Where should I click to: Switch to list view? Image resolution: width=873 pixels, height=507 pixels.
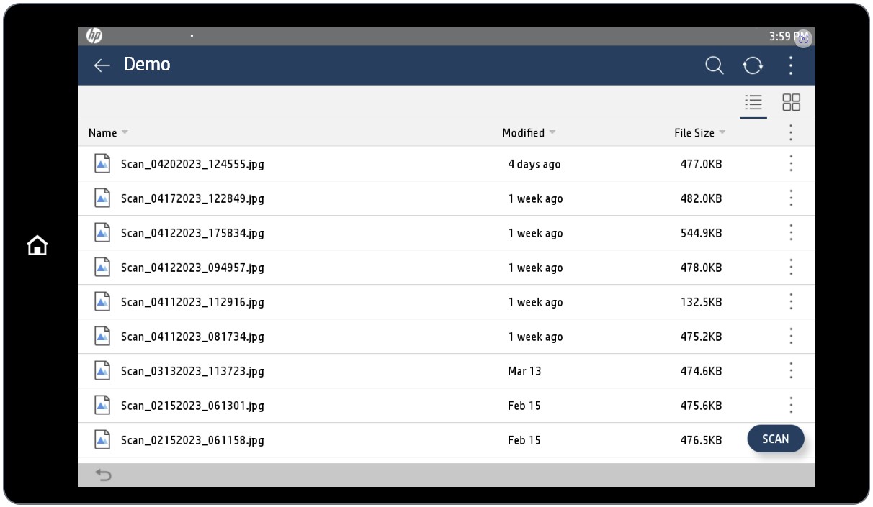pos(753,103)
